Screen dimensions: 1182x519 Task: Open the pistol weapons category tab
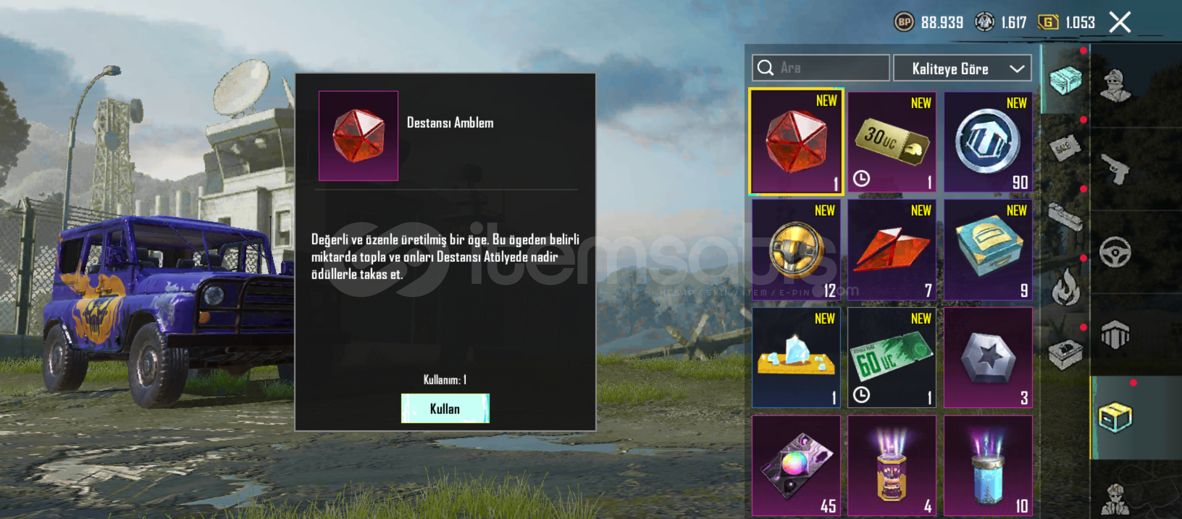point(1116,169)
